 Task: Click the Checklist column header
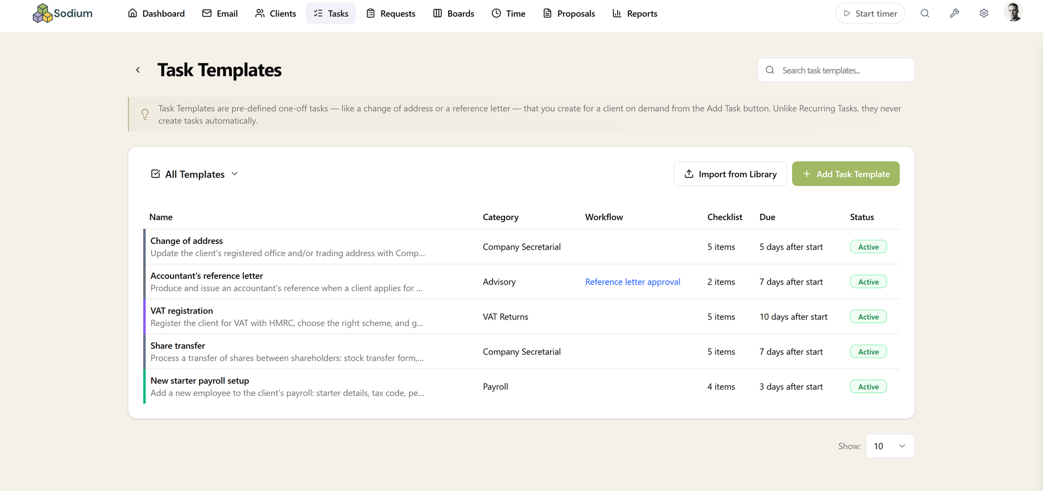[725, 217]
